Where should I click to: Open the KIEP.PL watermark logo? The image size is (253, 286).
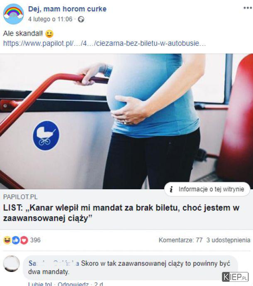[235, 277]
